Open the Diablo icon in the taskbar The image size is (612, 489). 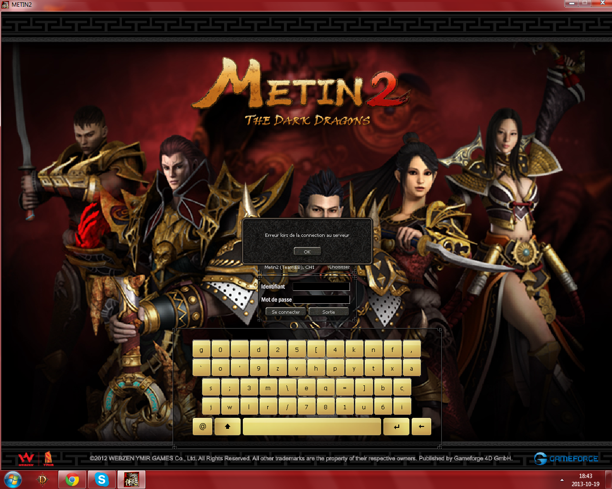tap(43, 479)
